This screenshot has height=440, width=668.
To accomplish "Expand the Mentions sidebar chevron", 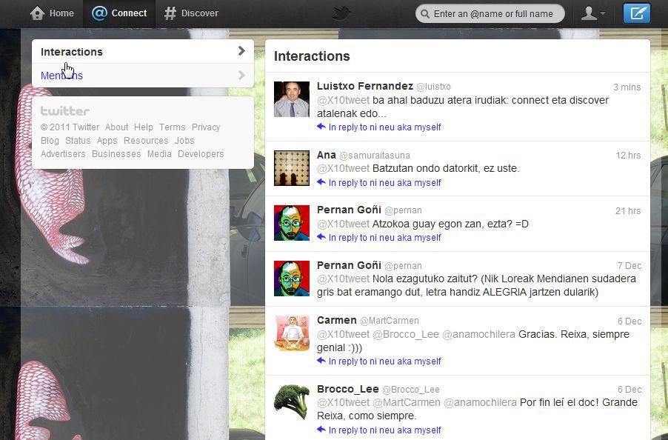I will pos(241,75).
